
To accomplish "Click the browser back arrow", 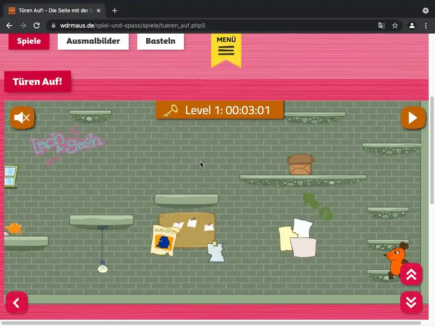I will [9, 25].
